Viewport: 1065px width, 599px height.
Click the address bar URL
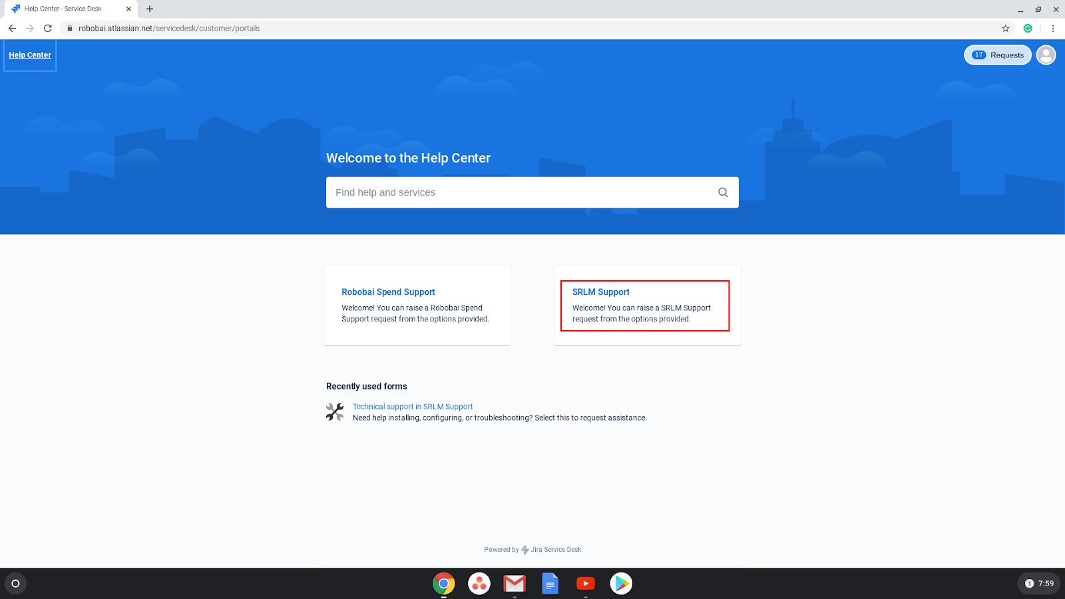pyautogui.click(x=169, y=28)
